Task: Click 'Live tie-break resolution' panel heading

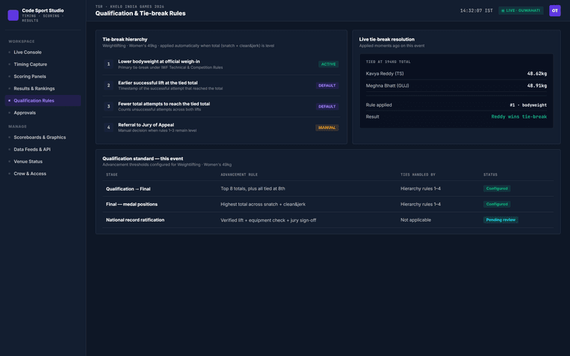Action: pyautogui.click(x=387, y=39)
